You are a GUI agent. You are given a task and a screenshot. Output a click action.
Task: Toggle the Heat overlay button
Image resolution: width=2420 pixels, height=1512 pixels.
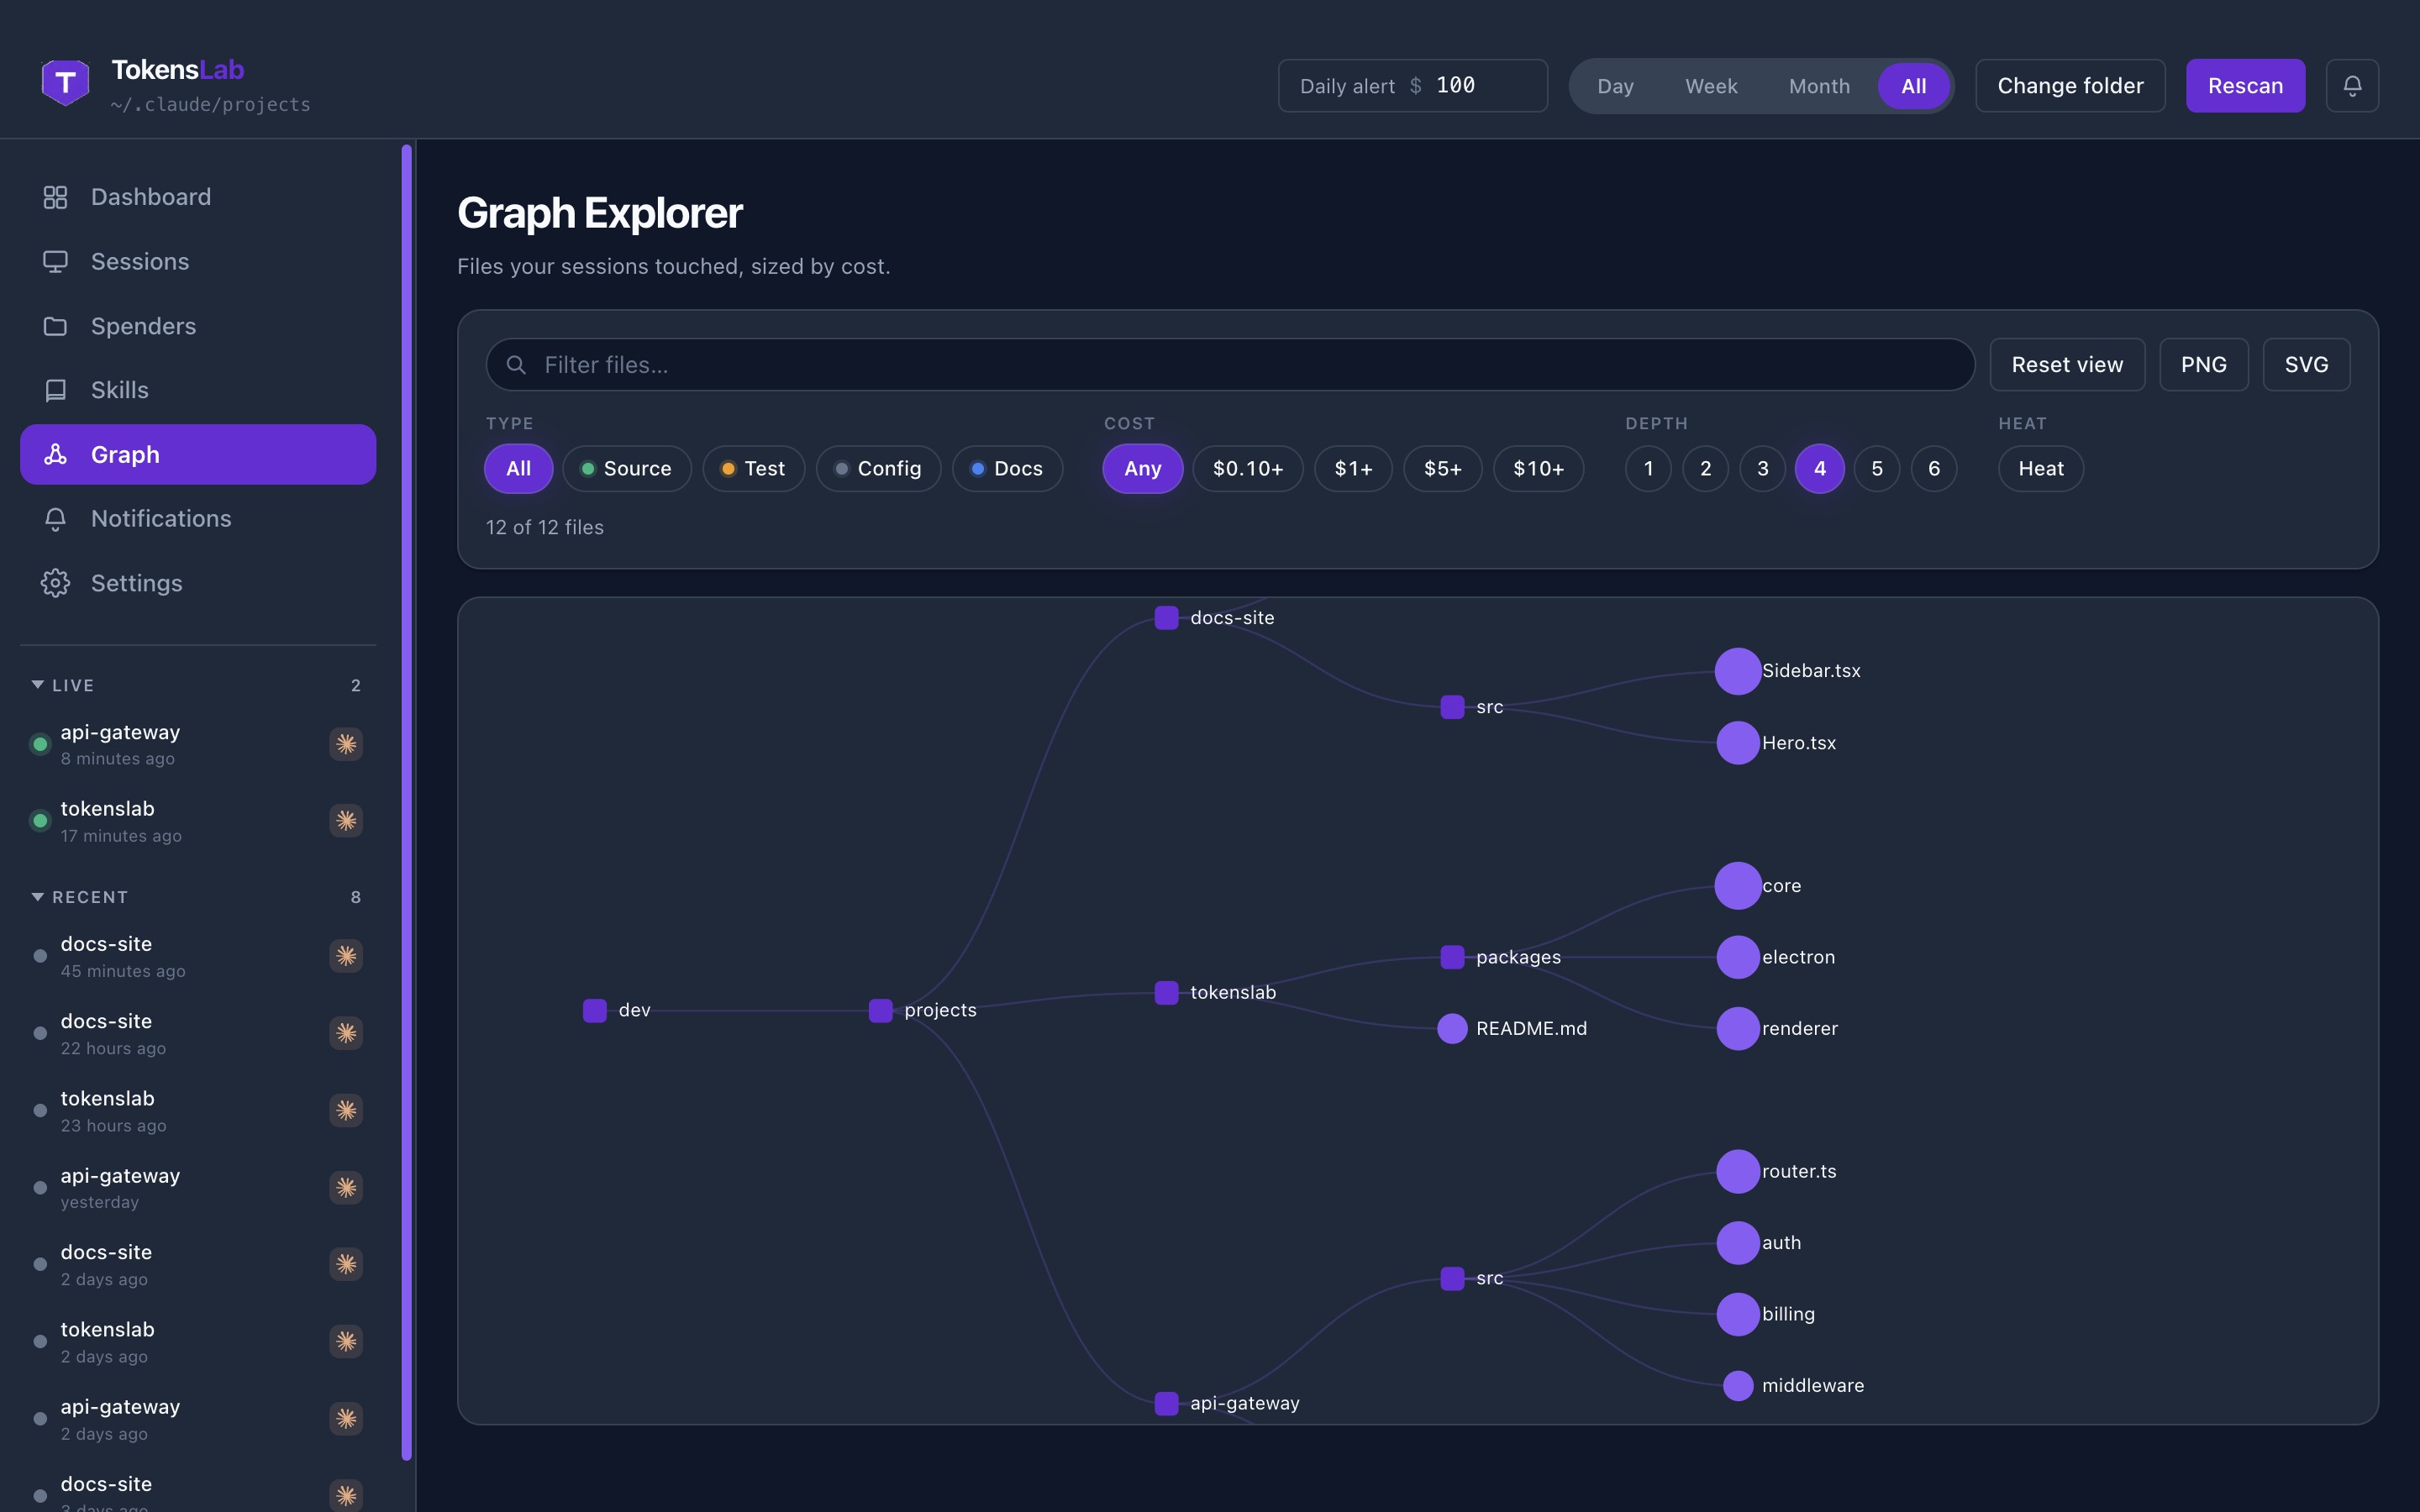click(x=2040, y=469)
